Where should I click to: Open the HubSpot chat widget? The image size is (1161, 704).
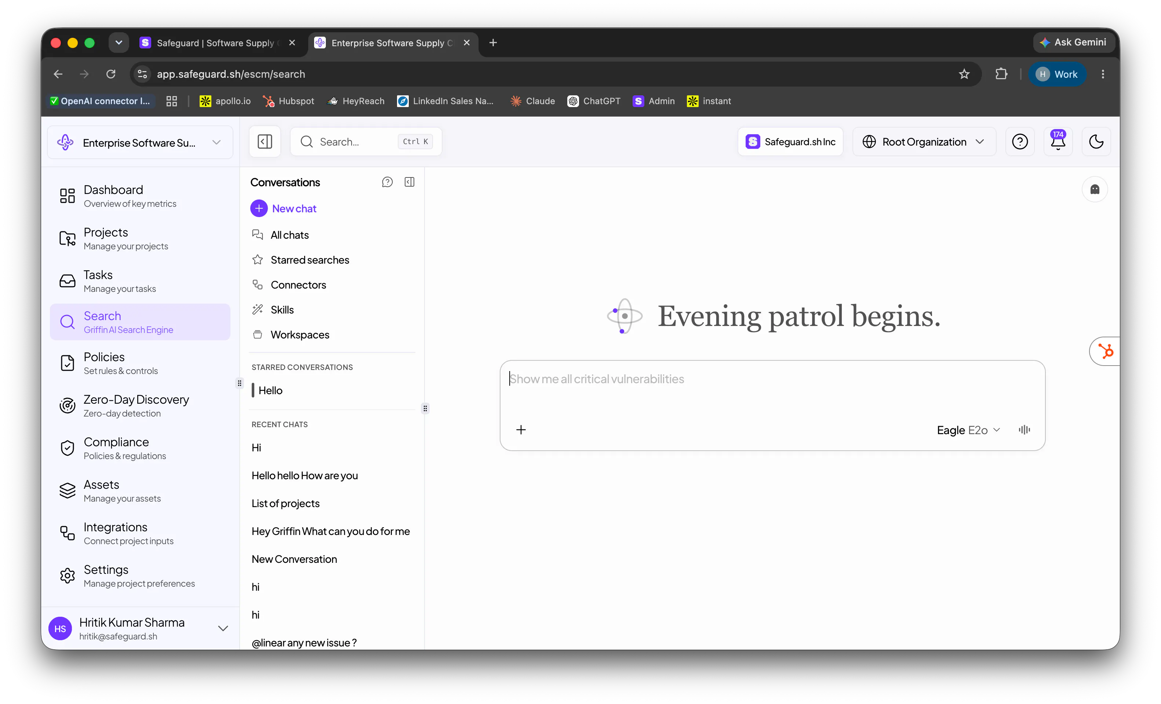click(x=1105, y=351)
